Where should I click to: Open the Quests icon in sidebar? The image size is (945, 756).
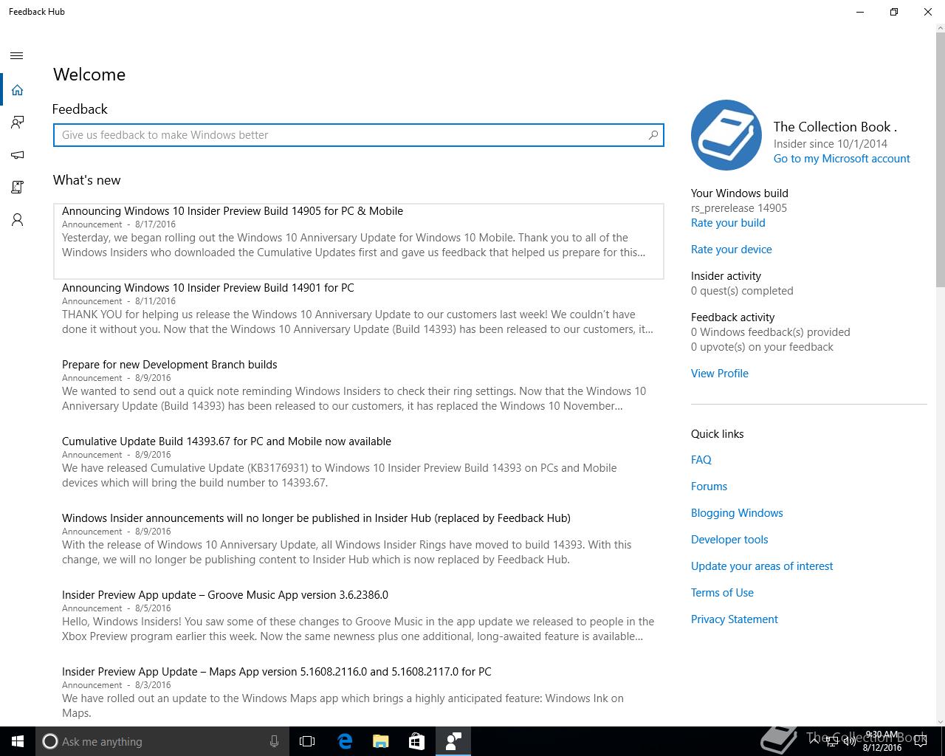tap(17, 188)
